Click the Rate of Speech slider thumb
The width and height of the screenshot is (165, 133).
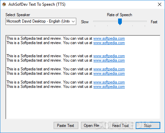click(120, 22)
